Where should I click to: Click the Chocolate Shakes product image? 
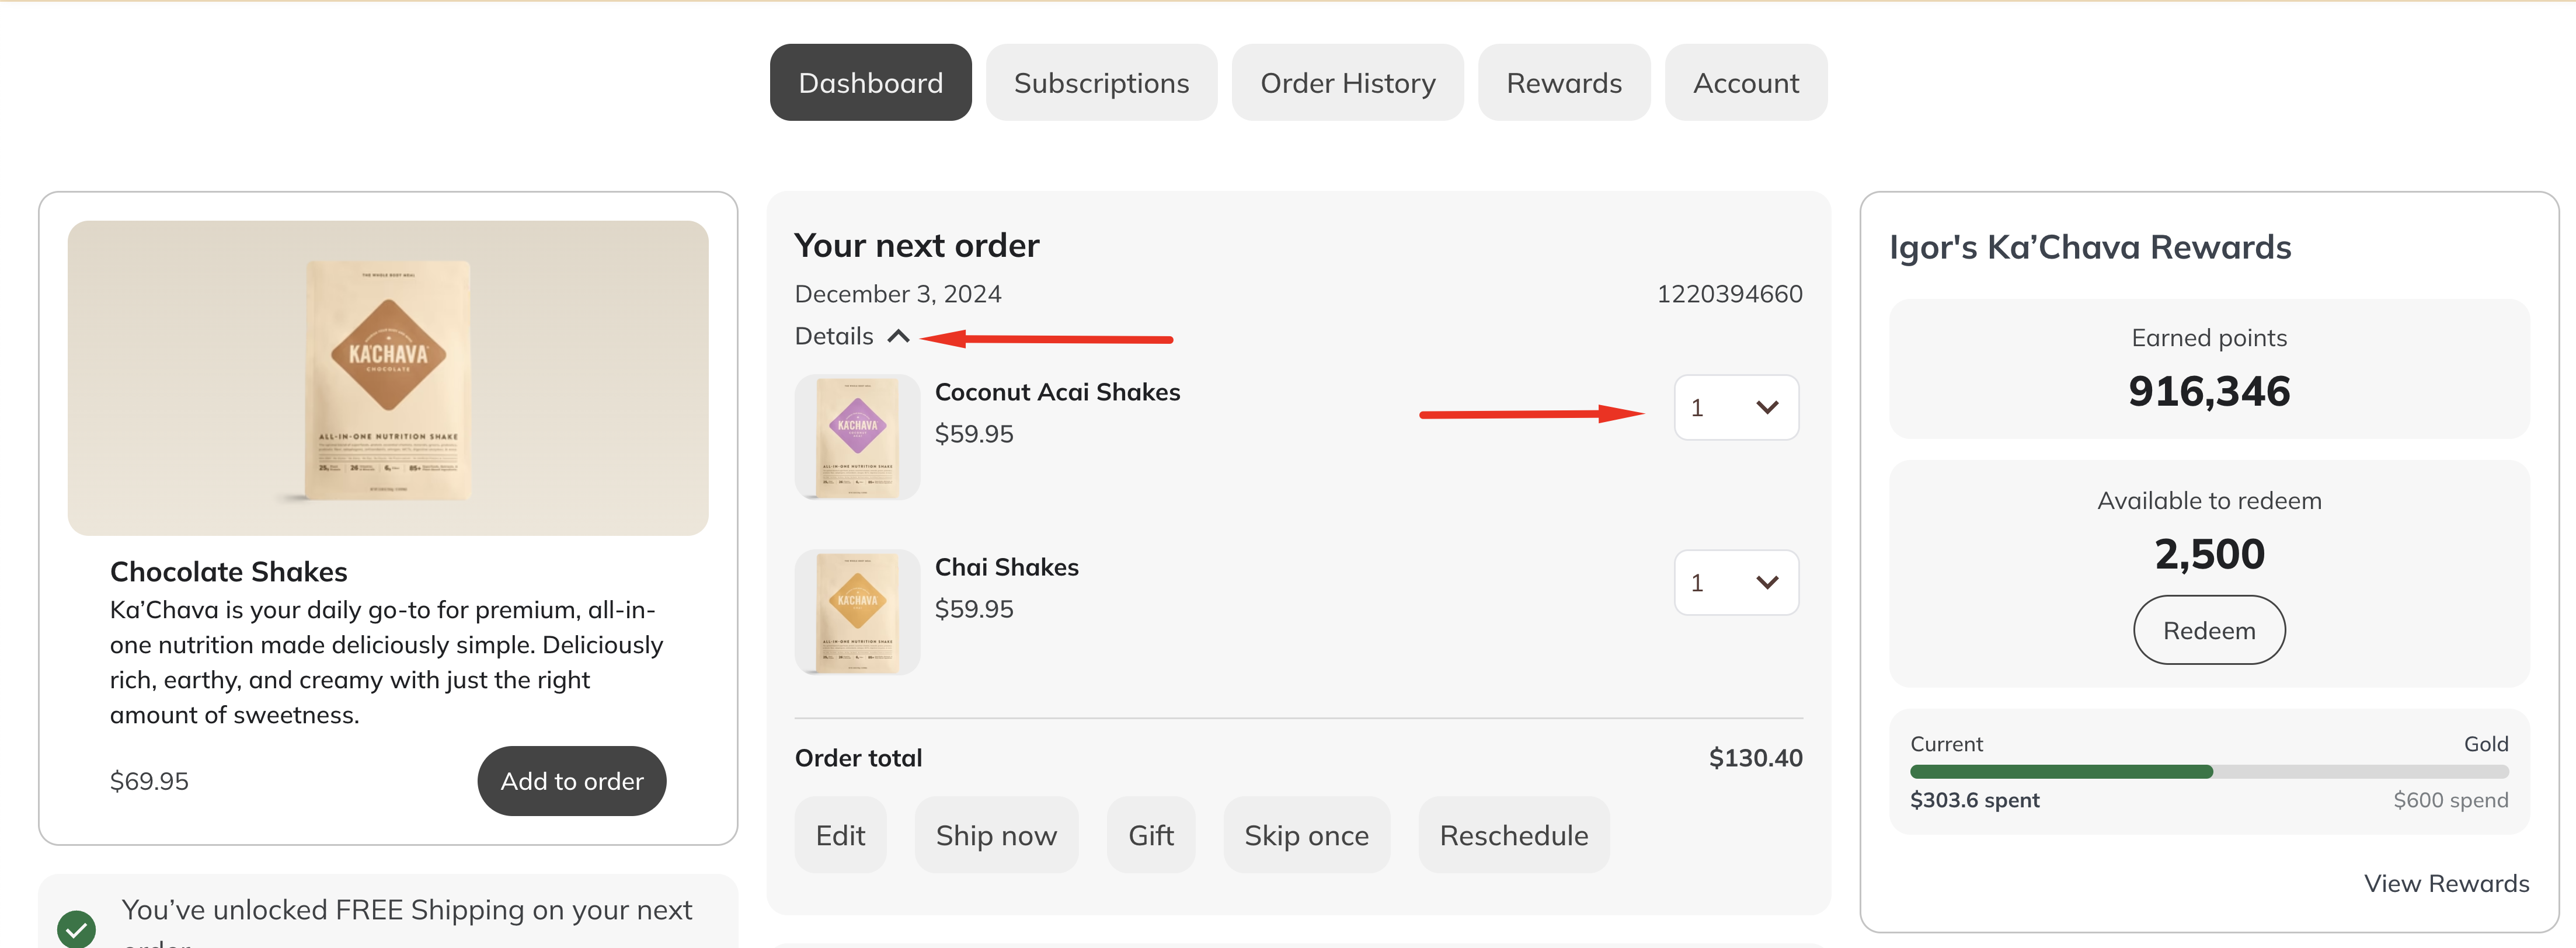(x=388, y=378)
